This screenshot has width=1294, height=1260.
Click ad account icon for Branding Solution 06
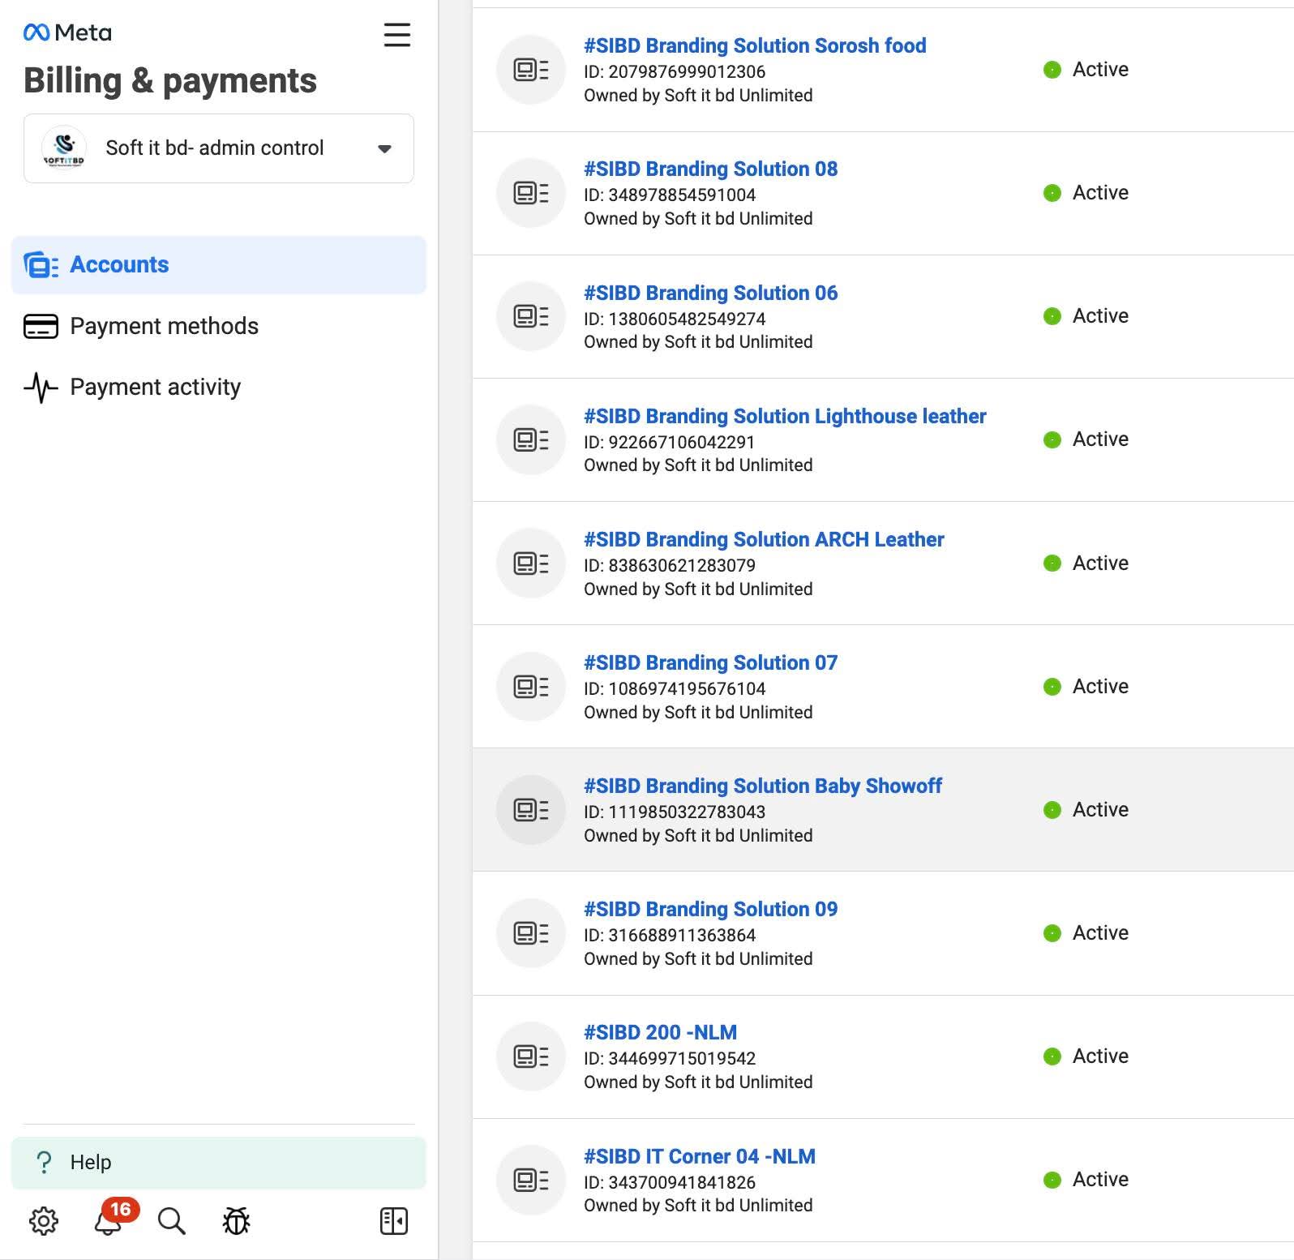coord(531,316)
